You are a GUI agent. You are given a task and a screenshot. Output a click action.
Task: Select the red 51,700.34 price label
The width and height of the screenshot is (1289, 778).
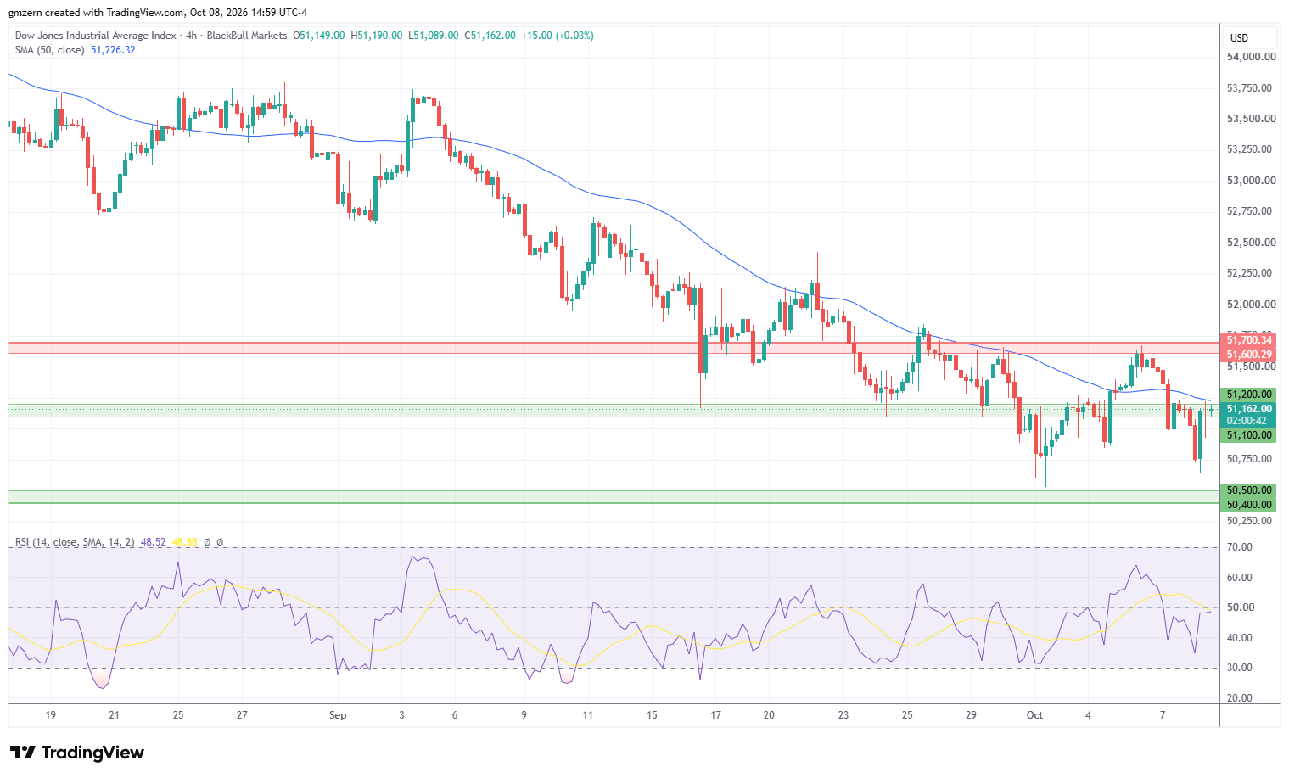[x=1249, y=340]
